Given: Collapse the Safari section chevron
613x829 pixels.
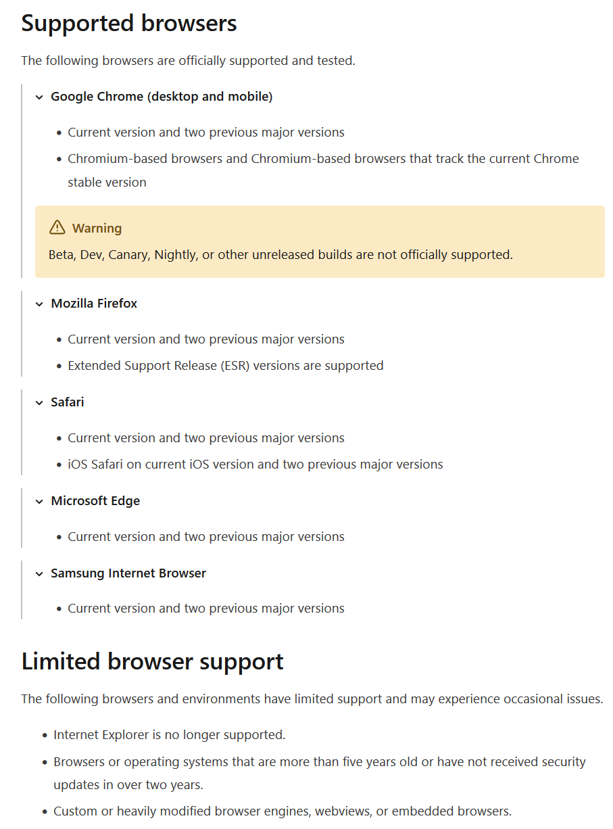Looking at the screenshot, I should 39,403.
